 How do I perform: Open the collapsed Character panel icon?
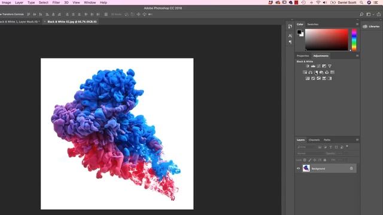(290, 36)
